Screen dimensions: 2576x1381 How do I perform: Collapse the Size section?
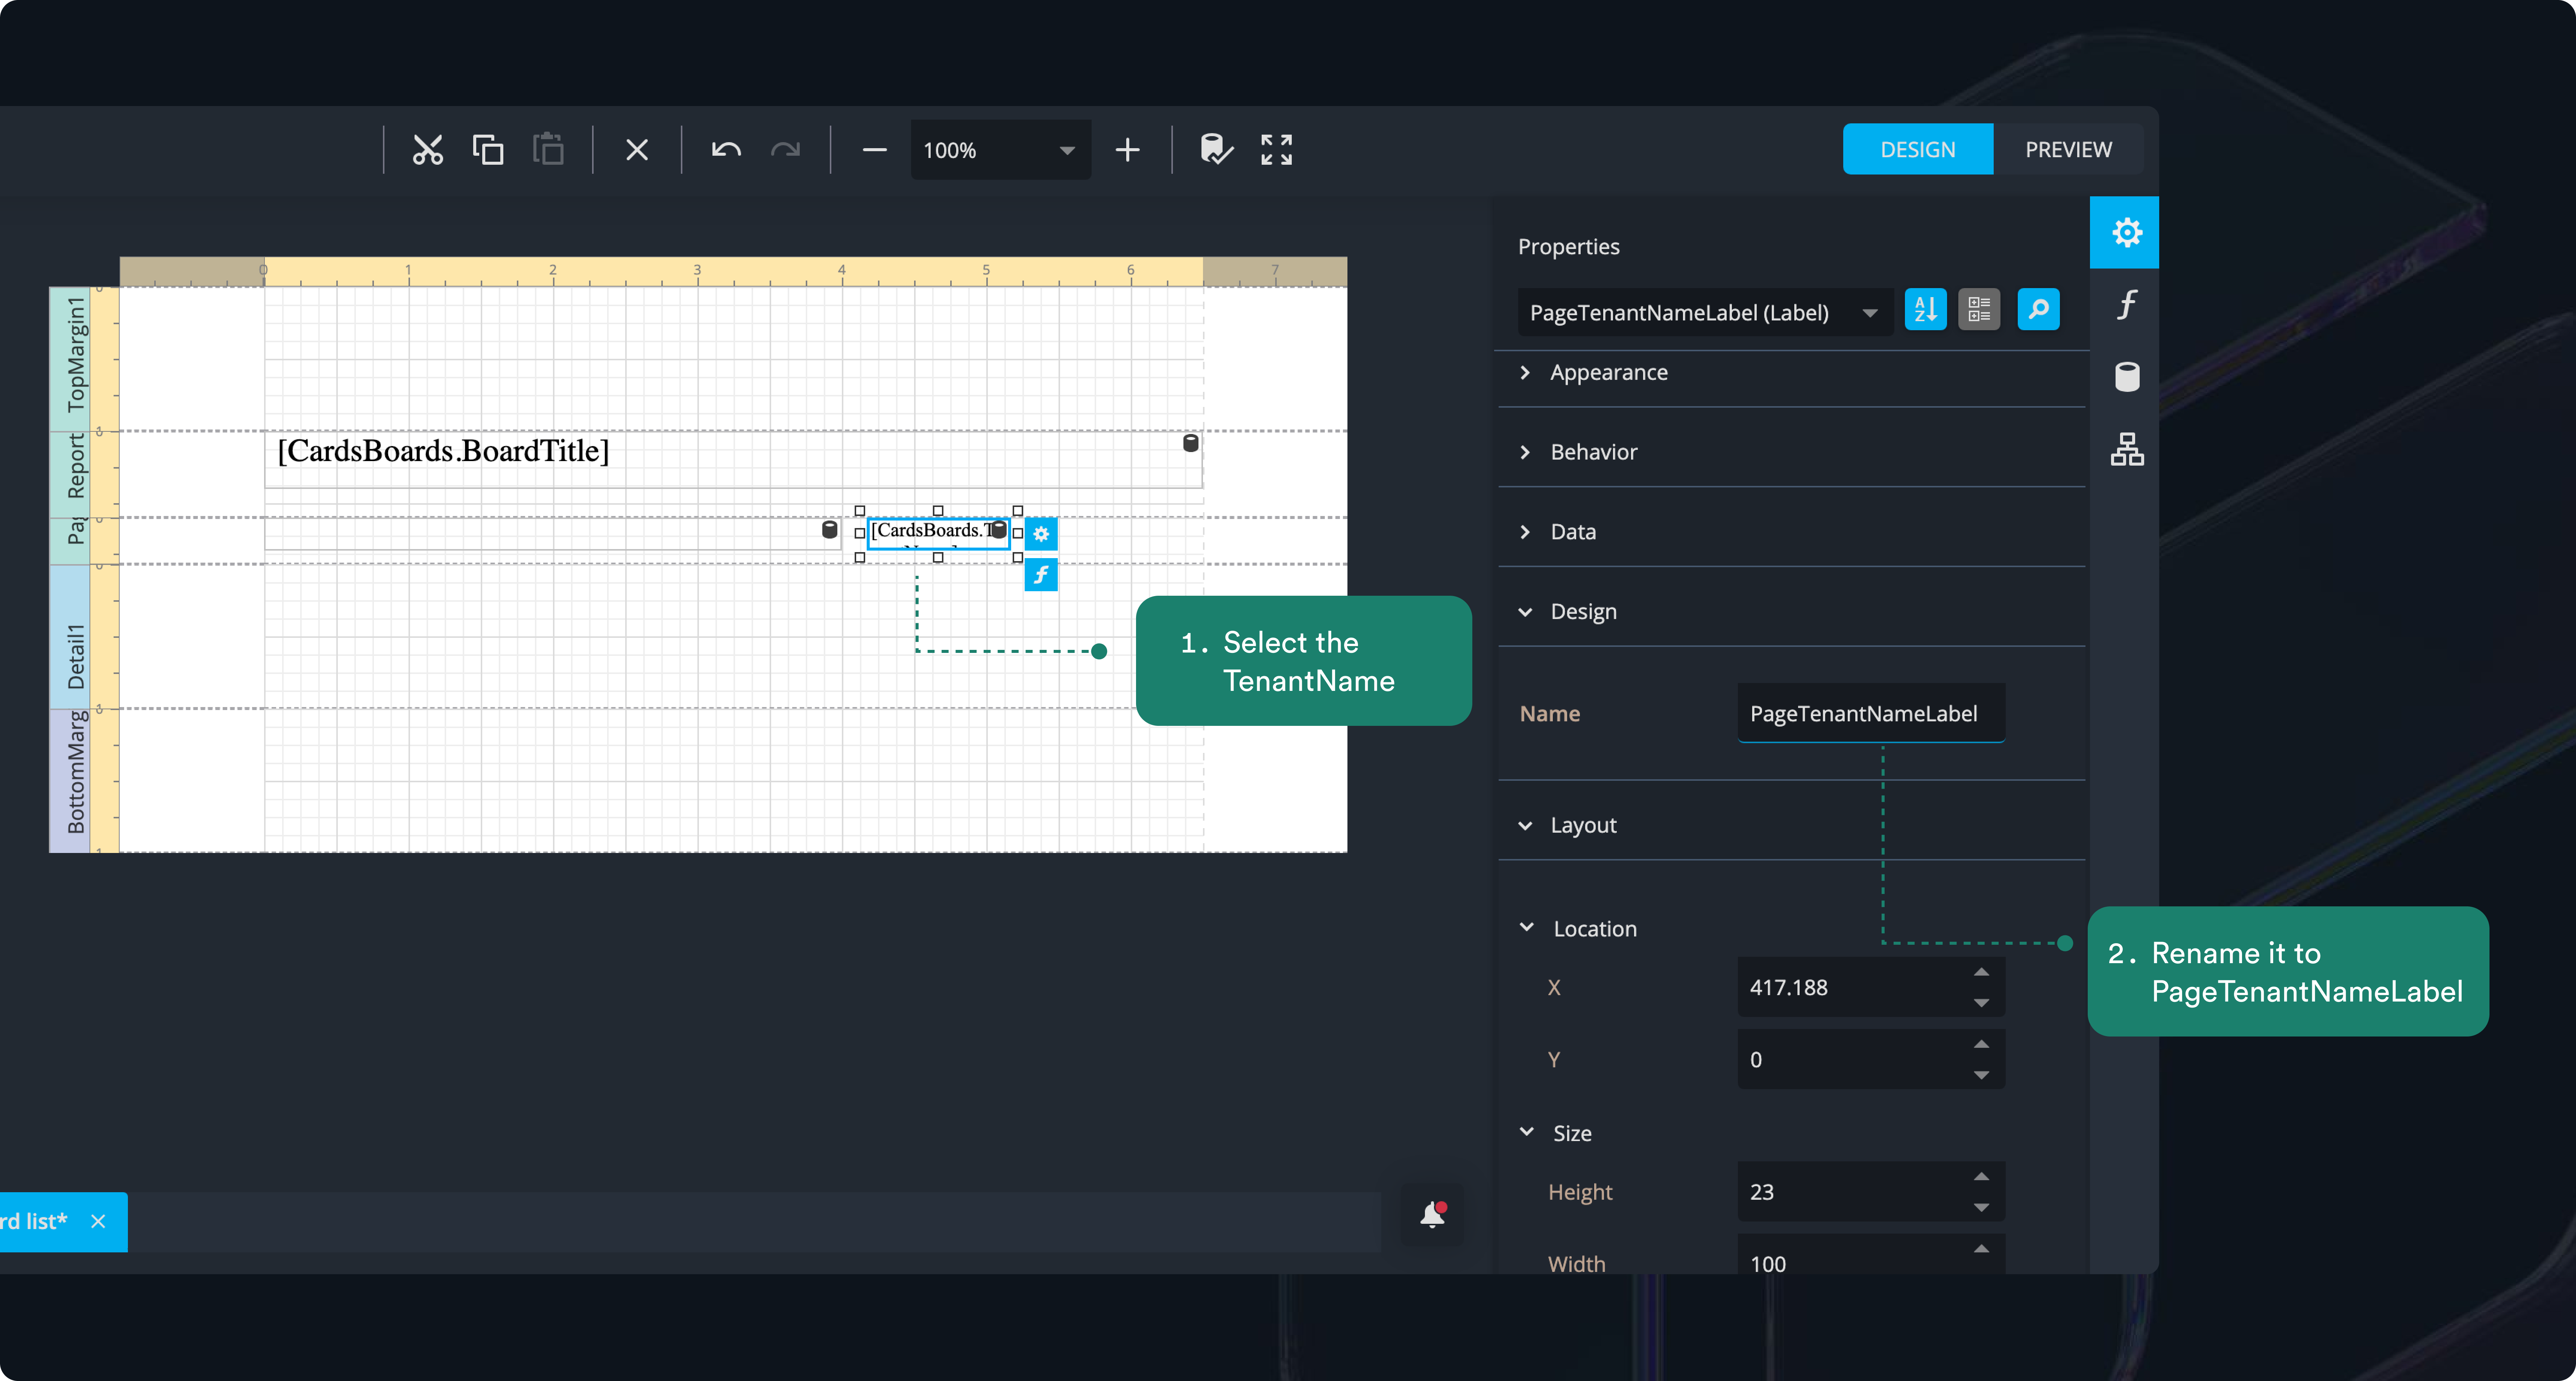(1555, 1133)
